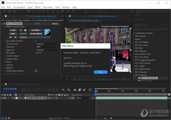Click the question mark help button
Viewport: 171px width, 120px height.
click(x=21, y=30)
